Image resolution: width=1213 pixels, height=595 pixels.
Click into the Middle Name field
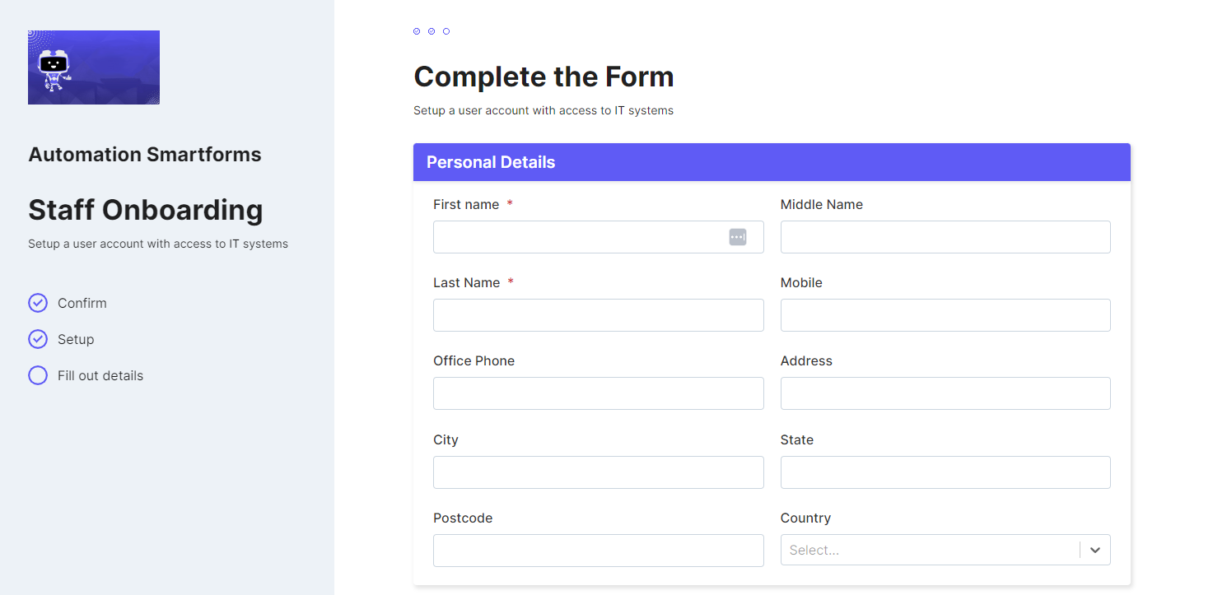tap(945, 237)
